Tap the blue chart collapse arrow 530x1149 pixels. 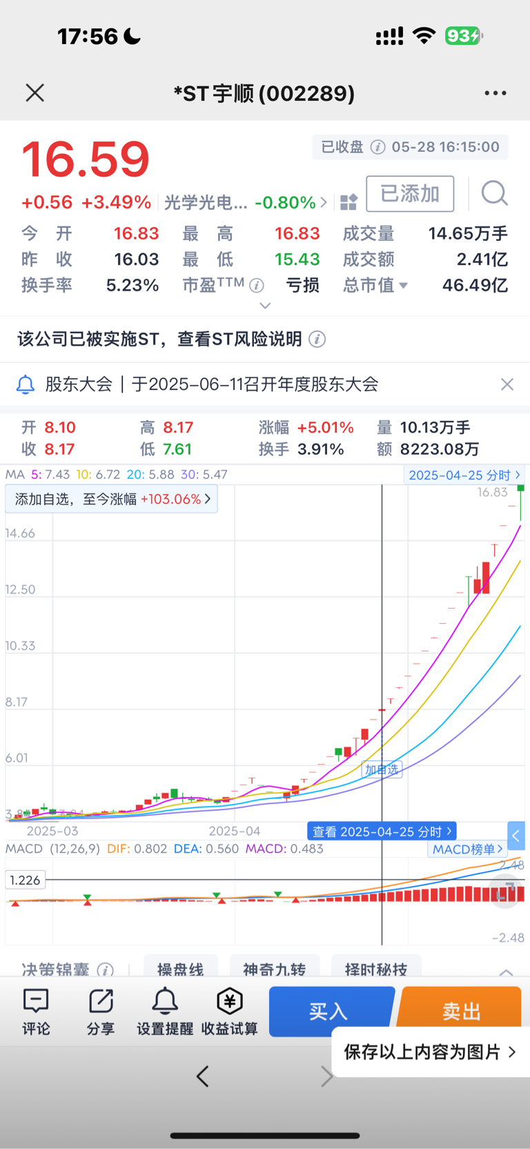[516, 836]
